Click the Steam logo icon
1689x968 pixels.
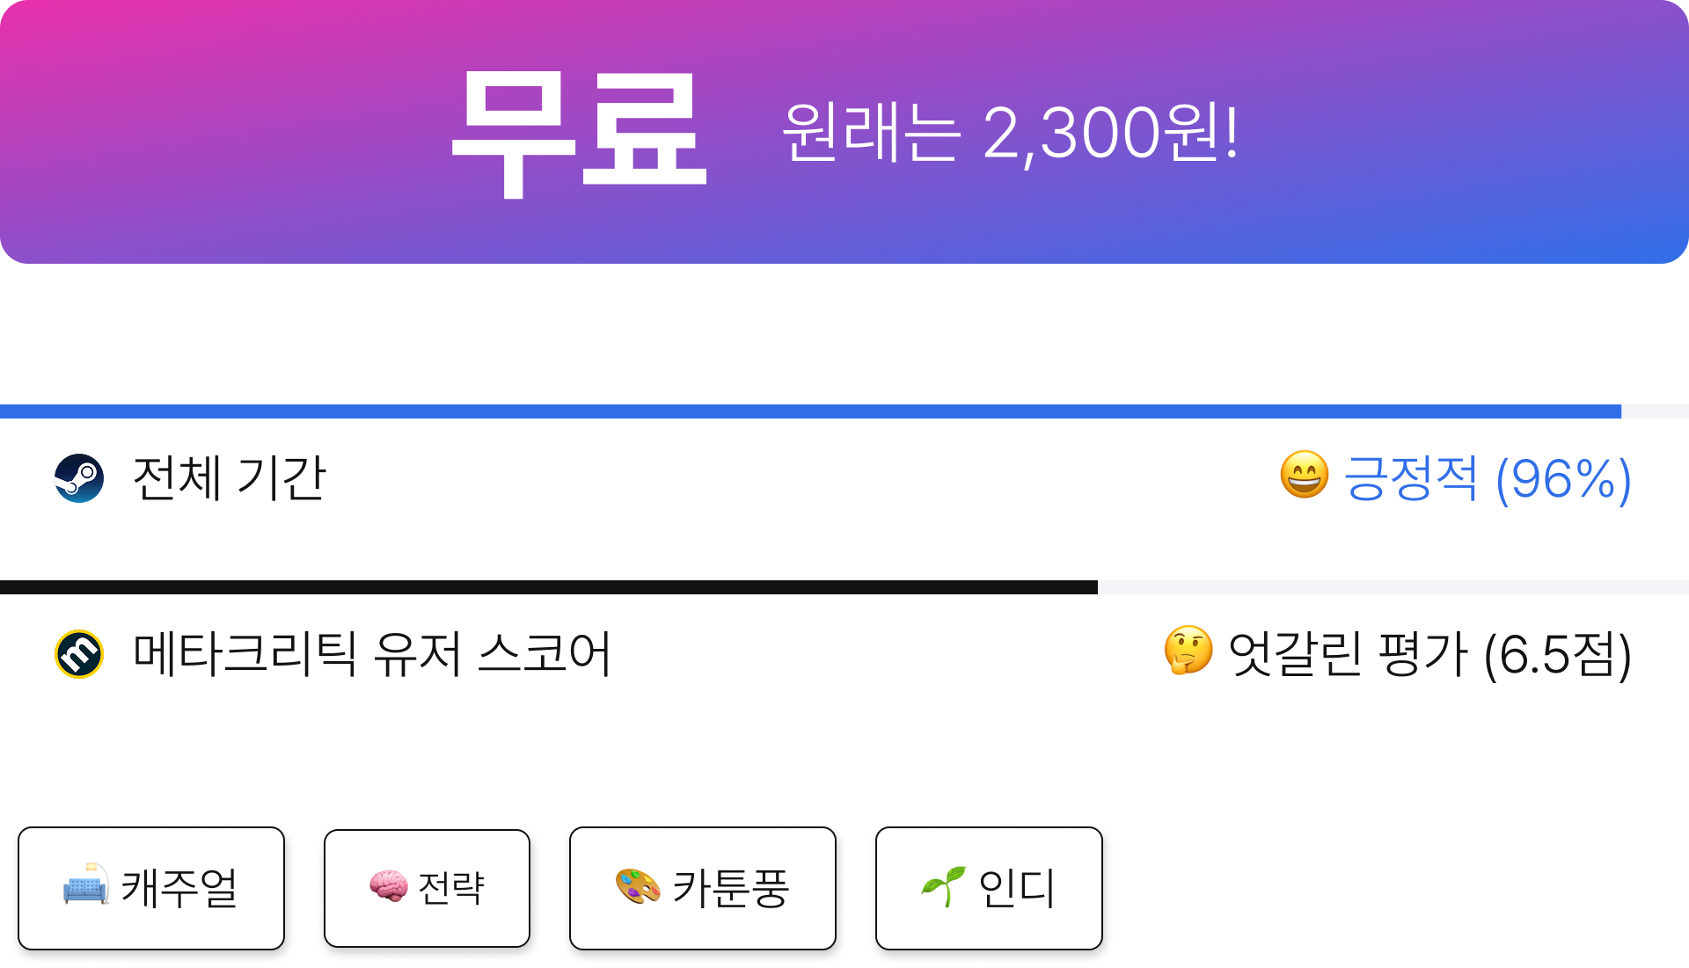[79, 478]
